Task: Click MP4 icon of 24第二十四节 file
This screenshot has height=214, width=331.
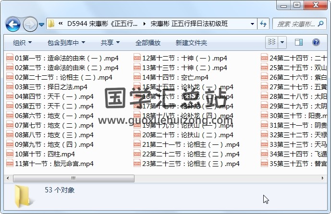Action: tap(264, 58)
